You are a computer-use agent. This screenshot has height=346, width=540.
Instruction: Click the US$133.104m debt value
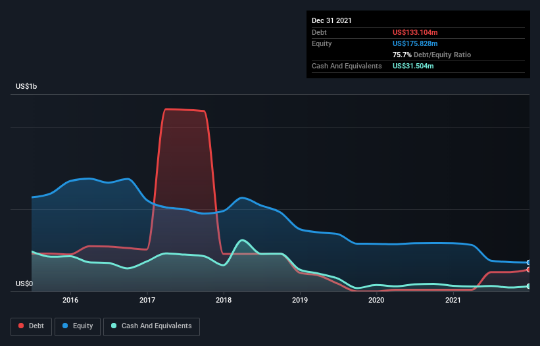[415, 32]
